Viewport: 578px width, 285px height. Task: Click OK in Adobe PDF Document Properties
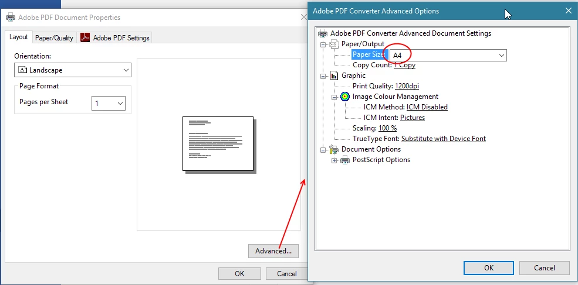point(239,274)
